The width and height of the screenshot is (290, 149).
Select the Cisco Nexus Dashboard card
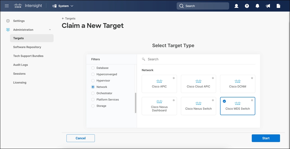click(159, 106)
